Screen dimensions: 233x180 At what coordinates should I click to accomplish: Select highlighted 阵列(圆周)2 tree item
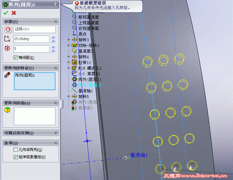(x=90, y=85)
